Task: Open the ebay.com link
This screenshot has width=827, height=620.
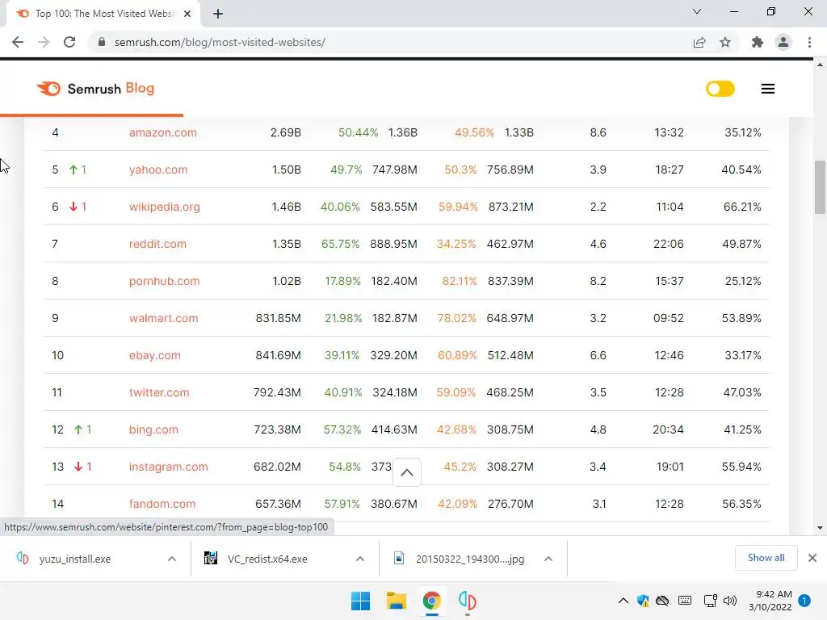Action: click(x=154, y=355)
